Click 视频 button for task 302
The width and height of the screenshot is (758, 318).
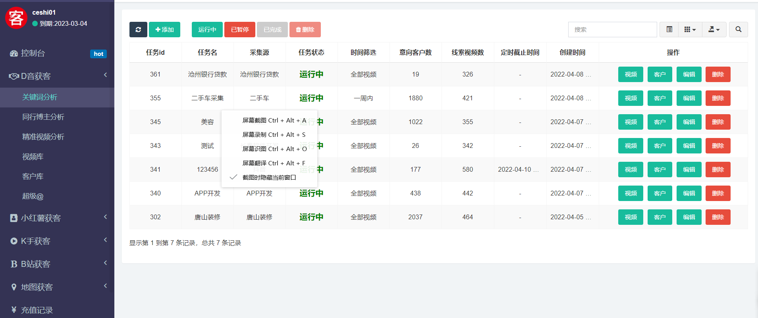click(631, 217)
